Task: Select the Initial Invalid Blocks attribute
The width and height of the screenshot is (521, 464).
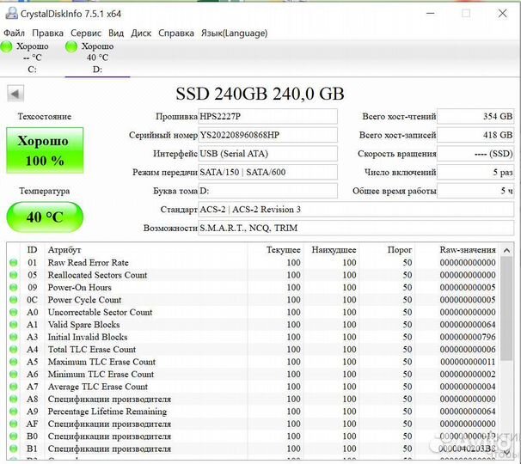Action: pos(88,337)
